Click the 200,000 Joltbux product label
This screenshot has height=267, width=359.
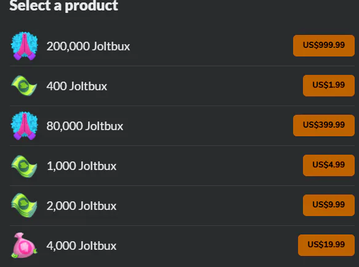point(89,46)
